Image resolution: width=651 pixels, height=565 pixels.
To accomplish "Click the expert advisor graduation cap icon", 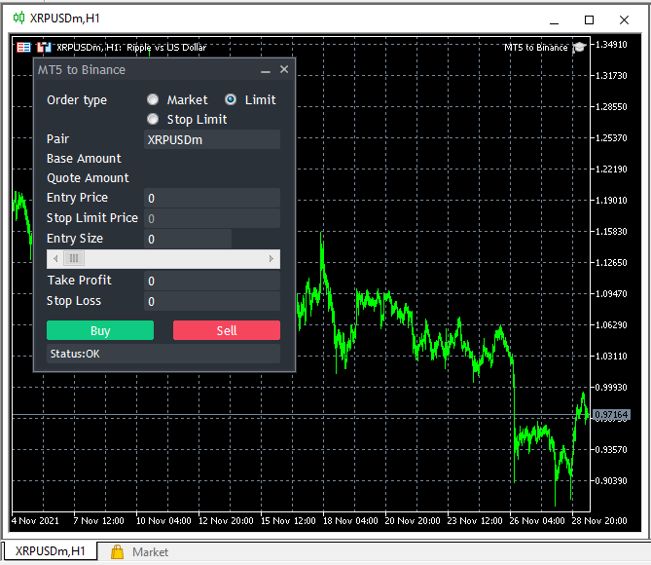I will (579, 48).
